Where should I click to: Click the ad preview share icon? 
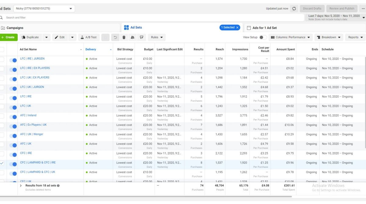(x=141, y=38)
